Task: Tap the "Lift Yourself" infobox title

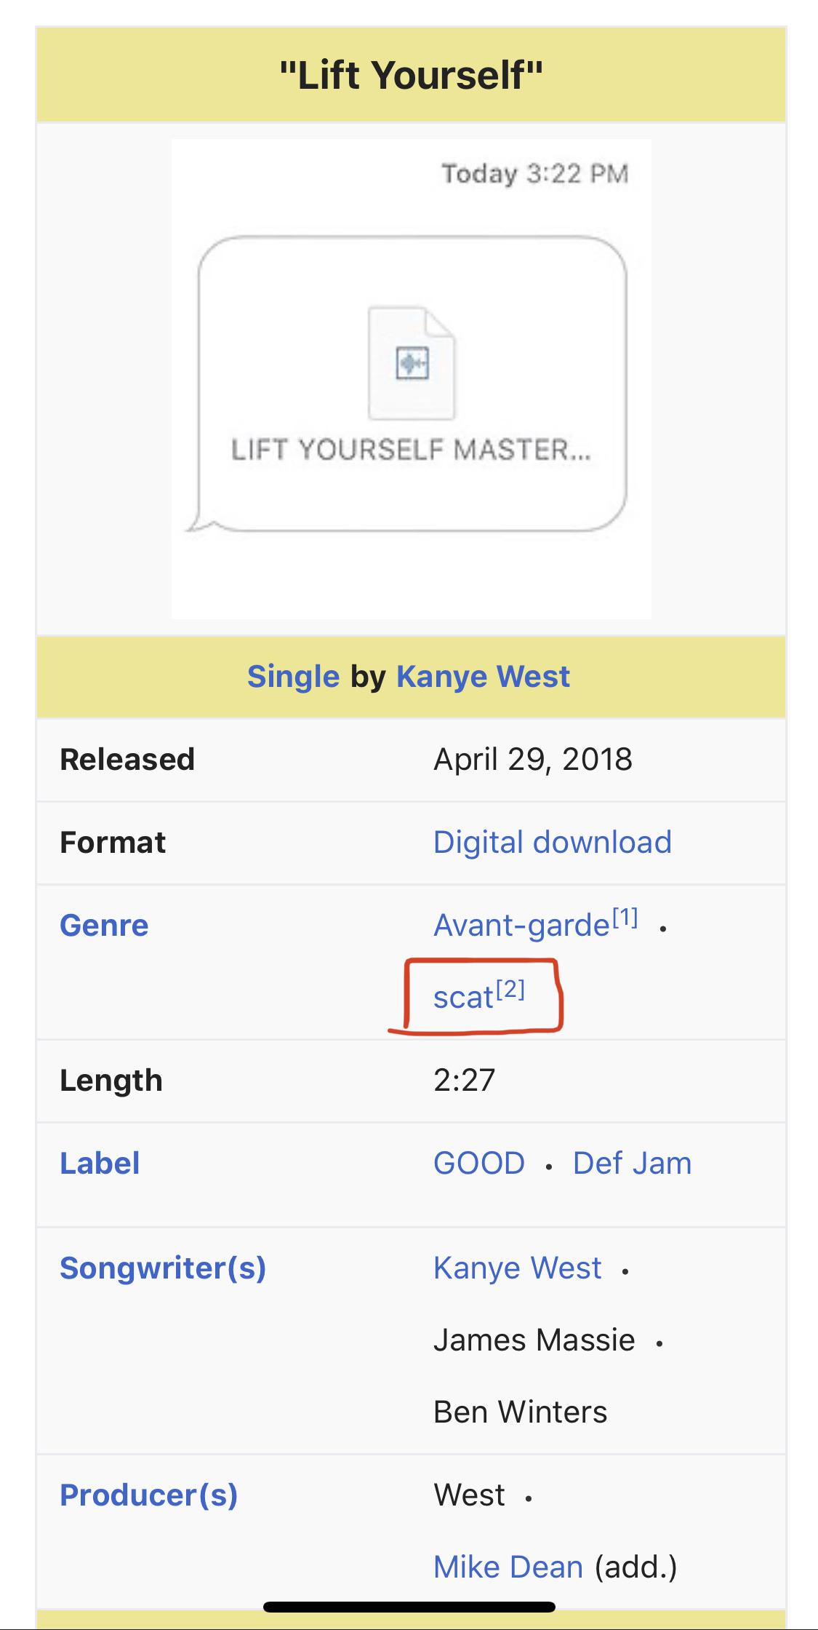Action: tap(412, 74)
